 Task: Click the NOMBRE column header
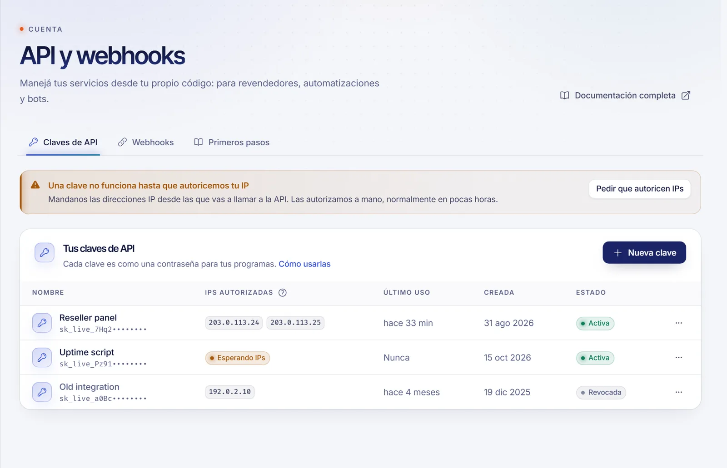click(x=48, y=293)
